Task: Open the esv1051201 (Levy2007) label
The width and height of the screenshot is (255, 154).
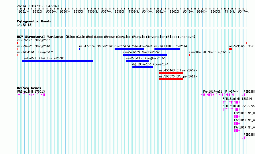Action: (x=35, y=52)
